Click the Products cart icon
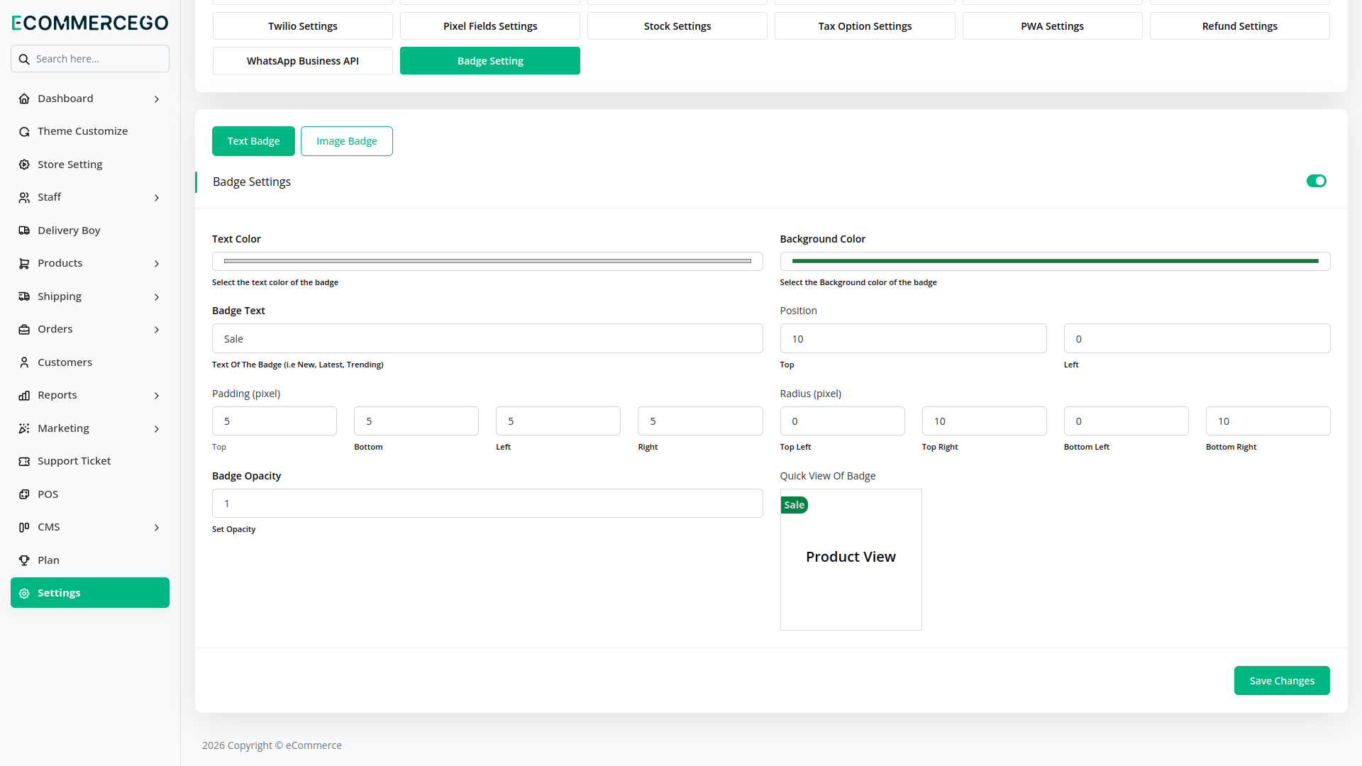The image size is (1362, 766). pos(24,264)
